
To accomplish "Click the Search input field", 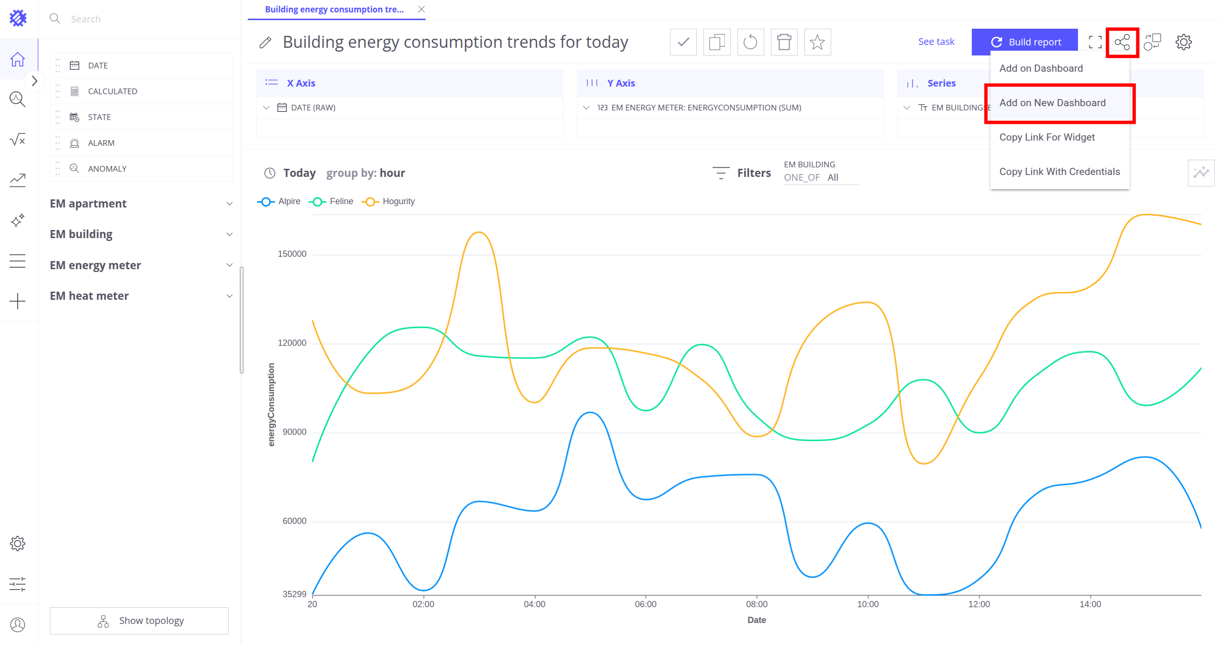I will click(x=143, y=19).
